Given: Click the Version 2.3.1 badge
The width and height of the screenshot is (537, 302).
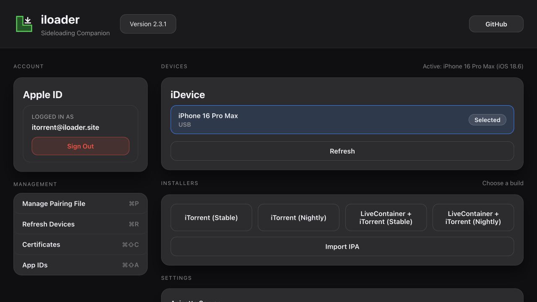Looking at the screenshot, I should (x=148, y=24).
